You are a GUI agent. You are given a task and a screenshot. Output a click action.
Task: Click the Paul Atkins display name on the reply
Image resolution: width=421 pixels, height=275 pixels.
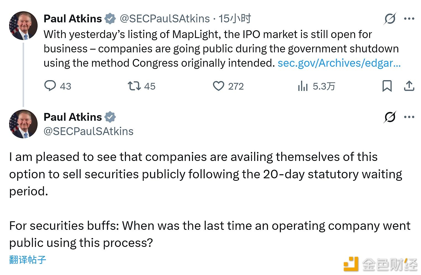point(72,117)
